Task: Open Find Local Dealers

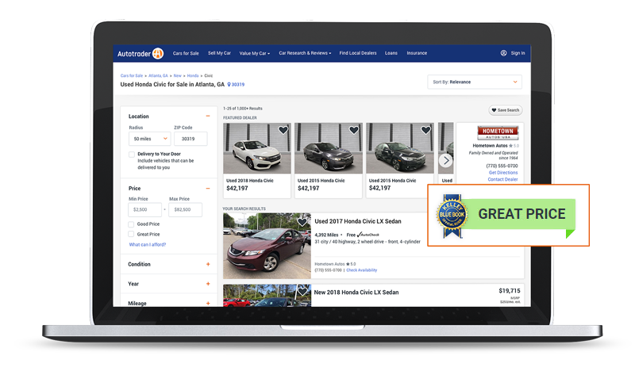Action: tap(358, 53)
